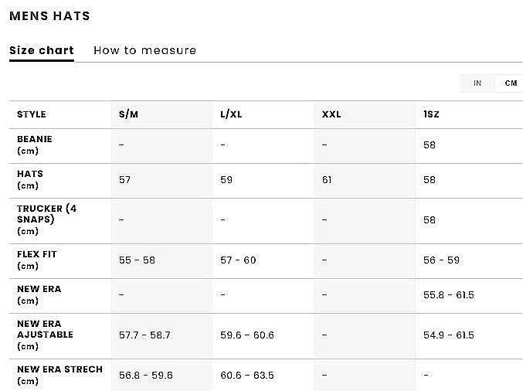Click the STYLE column header
Image resolution: width=523 pixels, height=391 pixels.
tap(32, 114)
